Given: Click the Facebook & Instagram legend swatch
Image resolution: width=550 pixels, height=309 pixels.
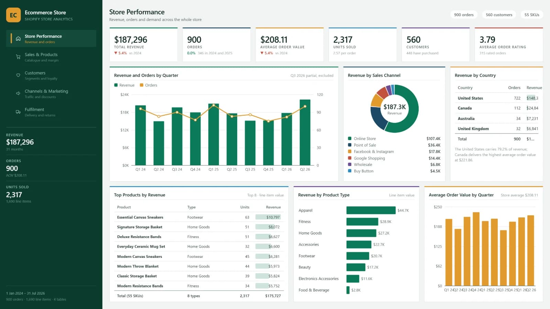Looking at the screenshot, I should (x=350, y=151).
